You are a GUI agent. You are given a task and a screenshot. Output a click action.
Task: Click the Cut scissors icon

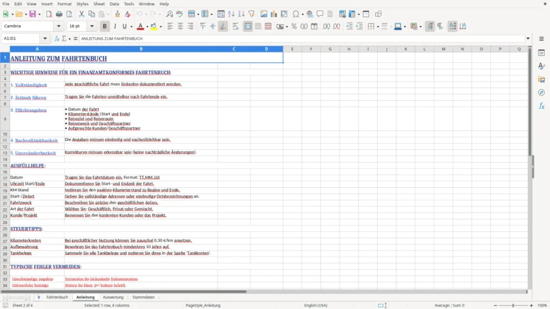coord(82,14)
